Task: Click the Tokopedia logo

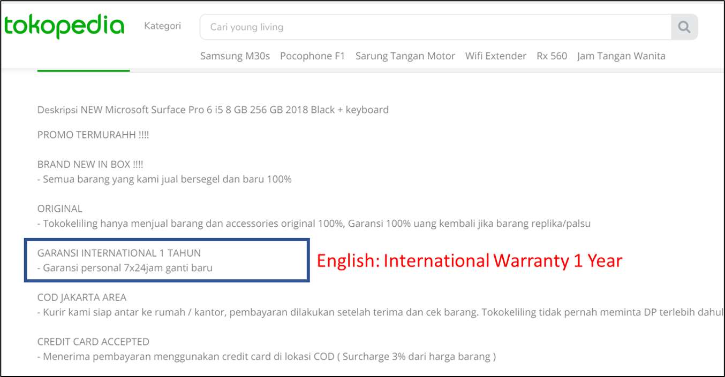Action: click(64, 26)
